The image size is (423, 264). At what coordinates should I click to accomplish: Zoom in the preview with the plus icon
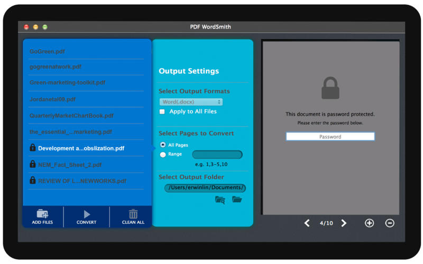[369, 223]
